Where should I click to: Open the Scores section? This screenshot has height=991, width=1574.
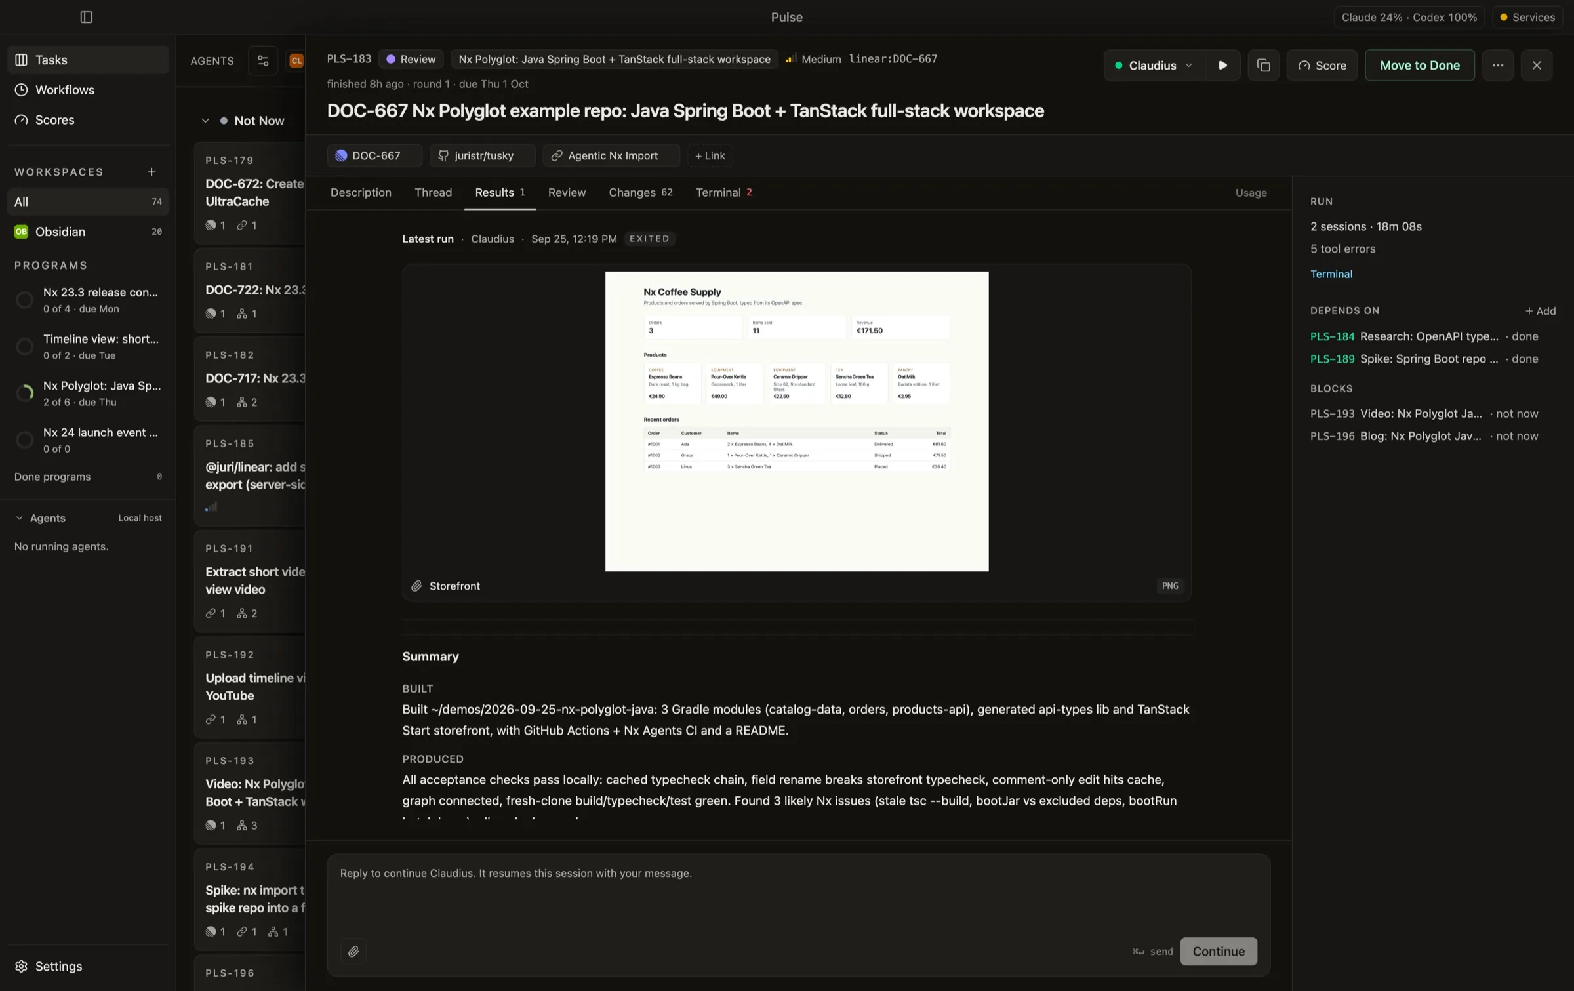pos(88,120)
